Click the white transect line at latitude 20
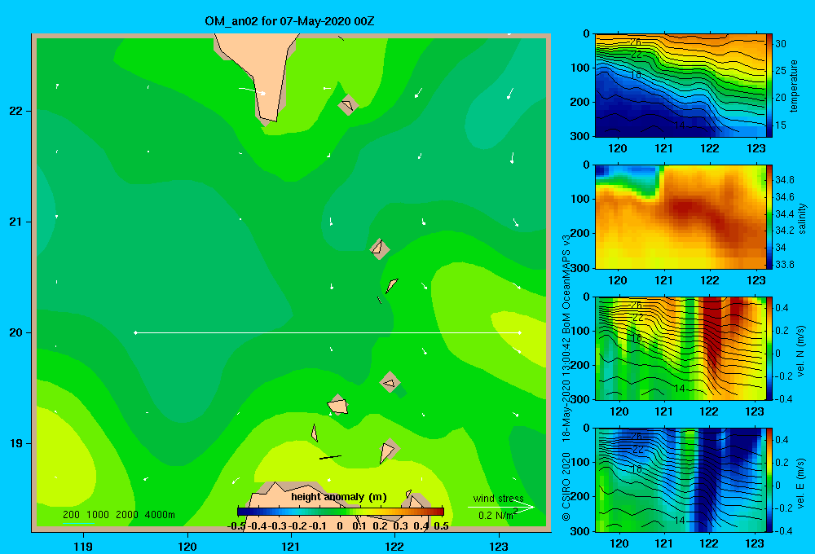 coord(328,332)
